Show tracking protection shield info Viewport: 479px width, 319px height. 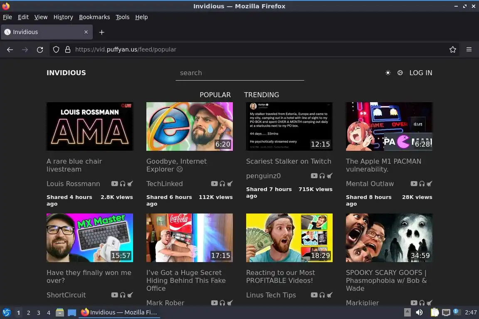[x=56, y=49]
